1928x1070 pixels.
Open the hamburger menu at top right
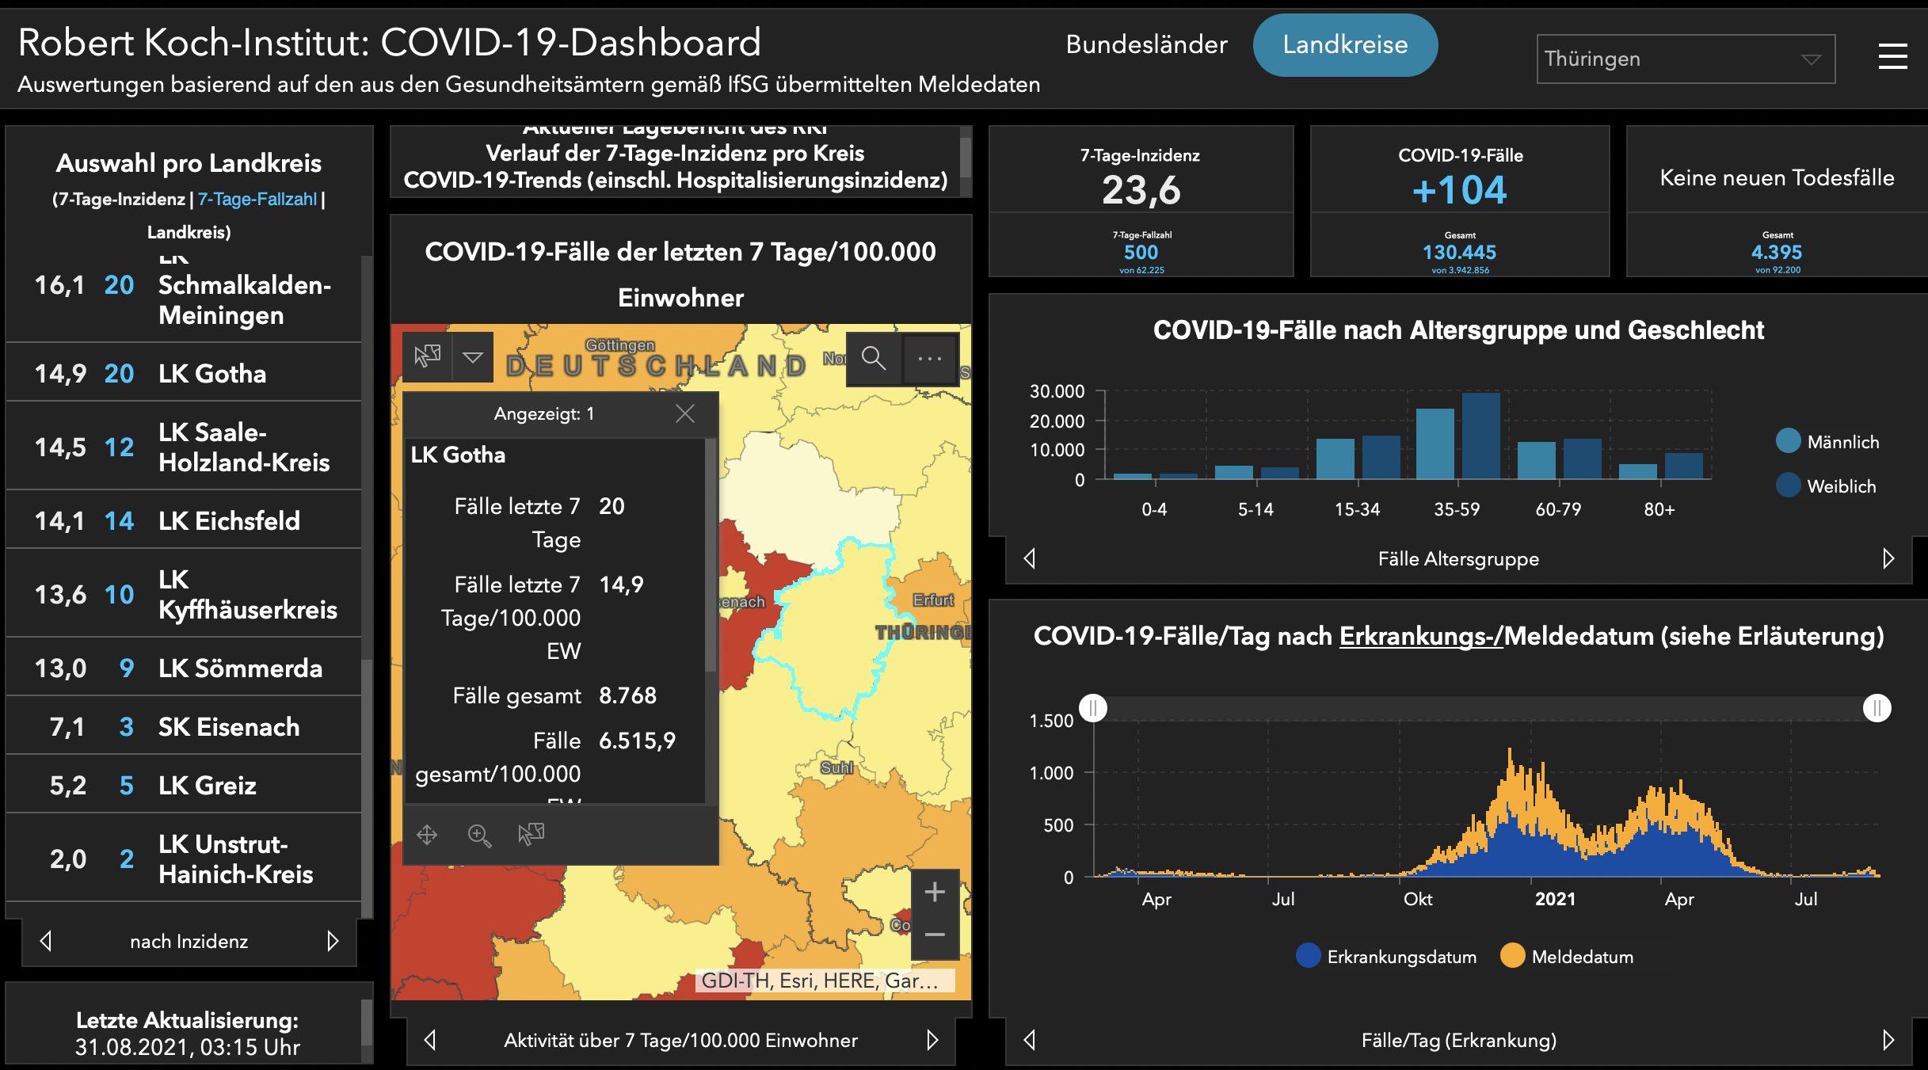(x=1892, y=56)
